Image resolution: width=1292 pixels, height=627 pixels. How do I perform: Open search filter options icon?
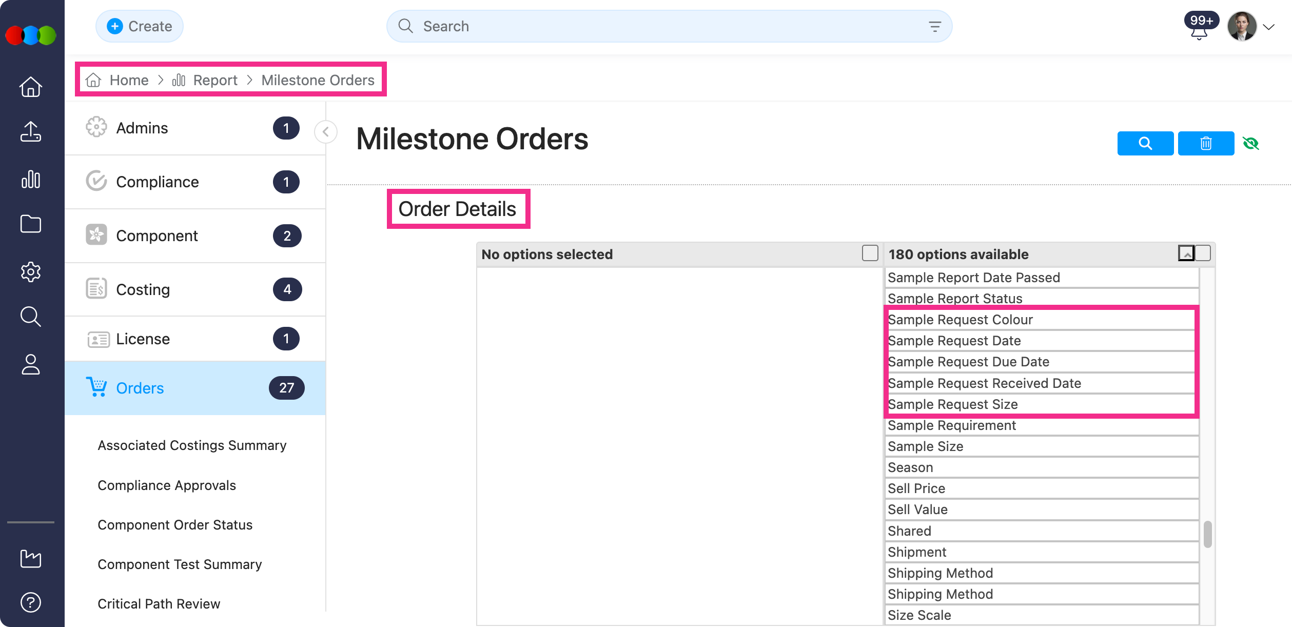pos(935,27)
